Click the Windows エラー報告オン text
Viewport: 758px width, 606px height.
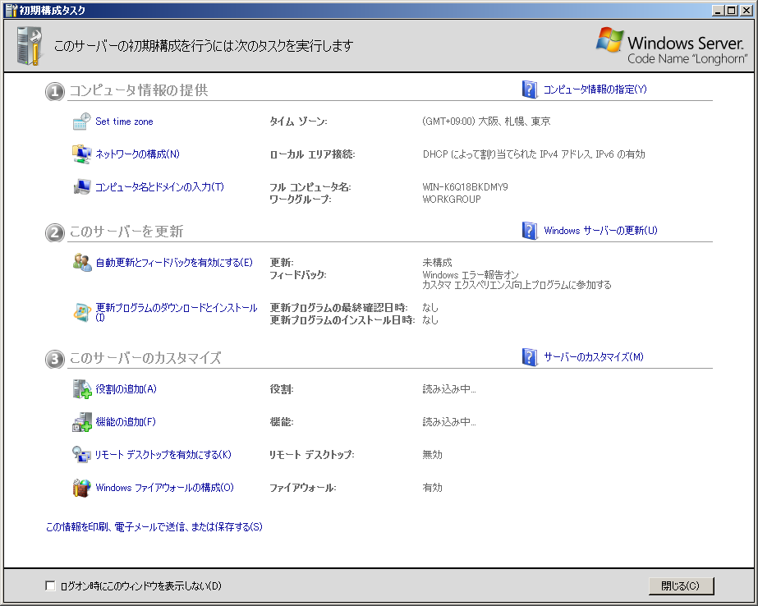coord(471,275)
